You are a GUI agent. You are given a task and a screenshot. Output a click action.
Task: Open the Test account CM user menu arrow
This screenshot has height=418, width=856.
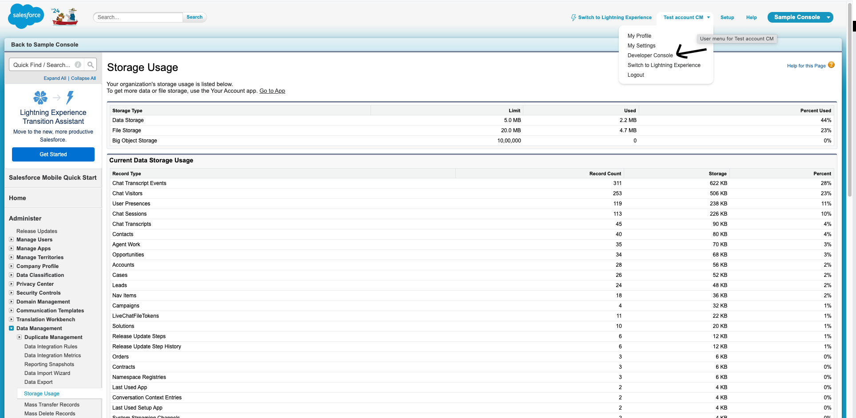click(709, 18)
